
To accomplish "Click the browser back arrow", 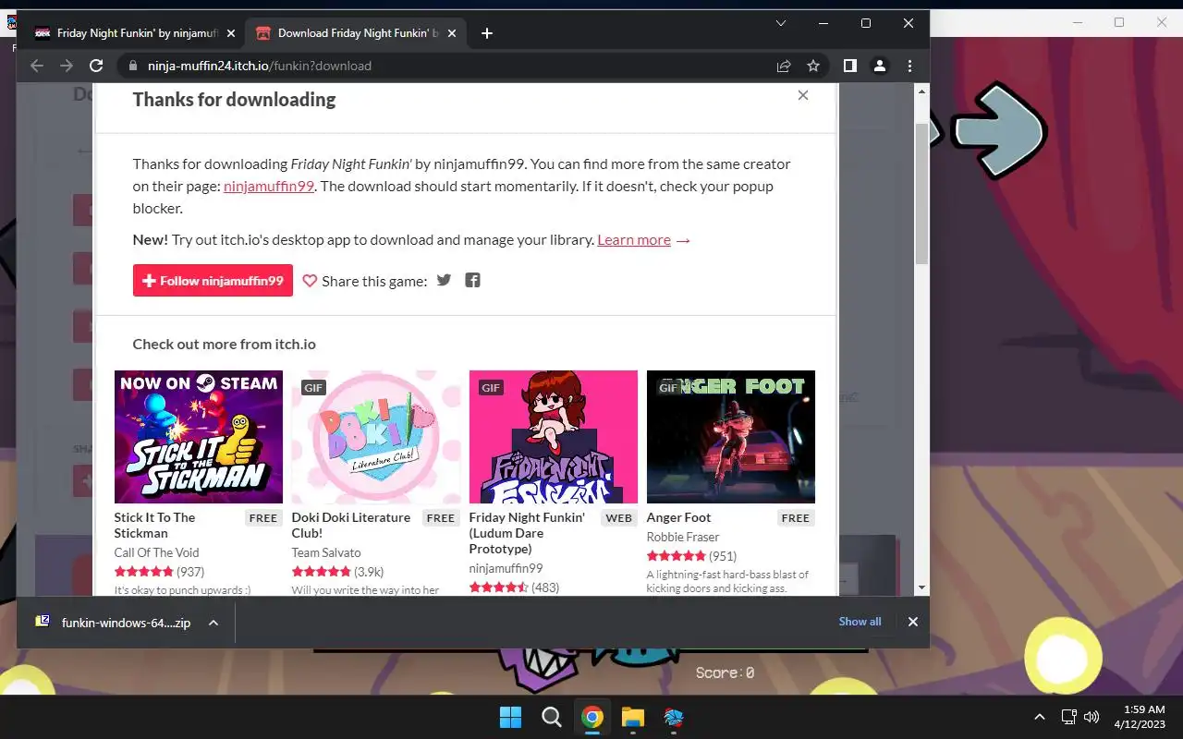I will (x=37, y=66).
